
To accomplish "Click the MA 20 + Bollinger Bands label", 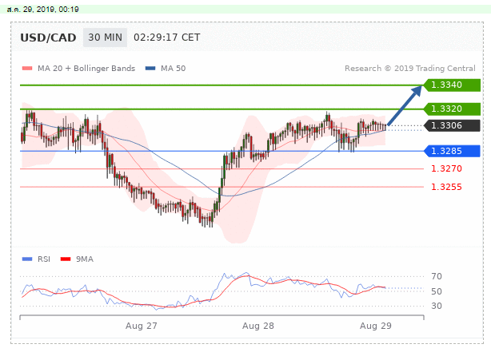I will [x=86, y=69].
